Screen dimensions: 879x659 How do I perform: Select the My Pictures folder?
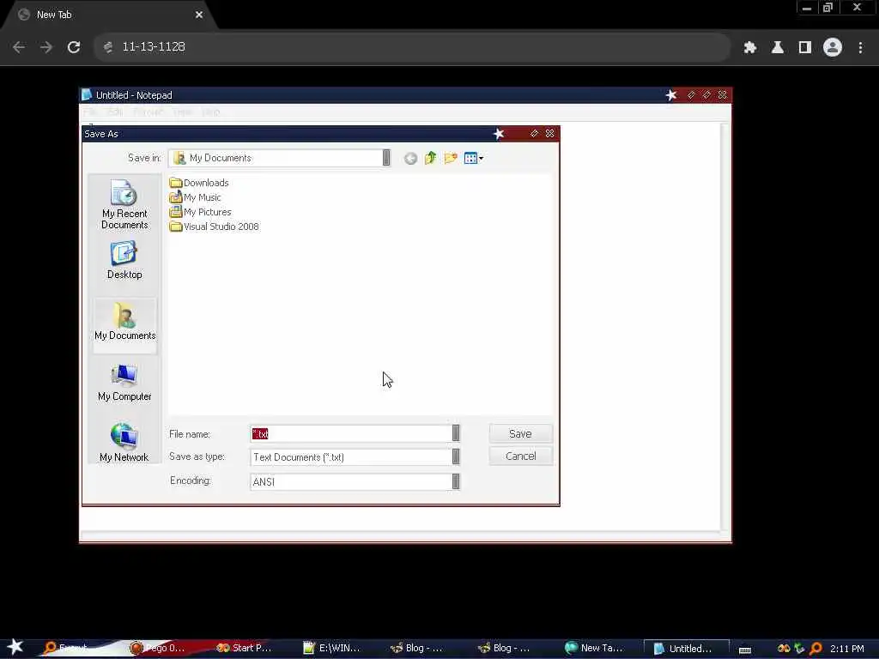200,212
